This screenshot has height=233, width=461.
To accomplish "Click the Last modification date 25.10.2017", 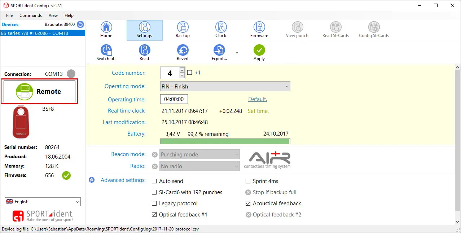I will 185,122.
